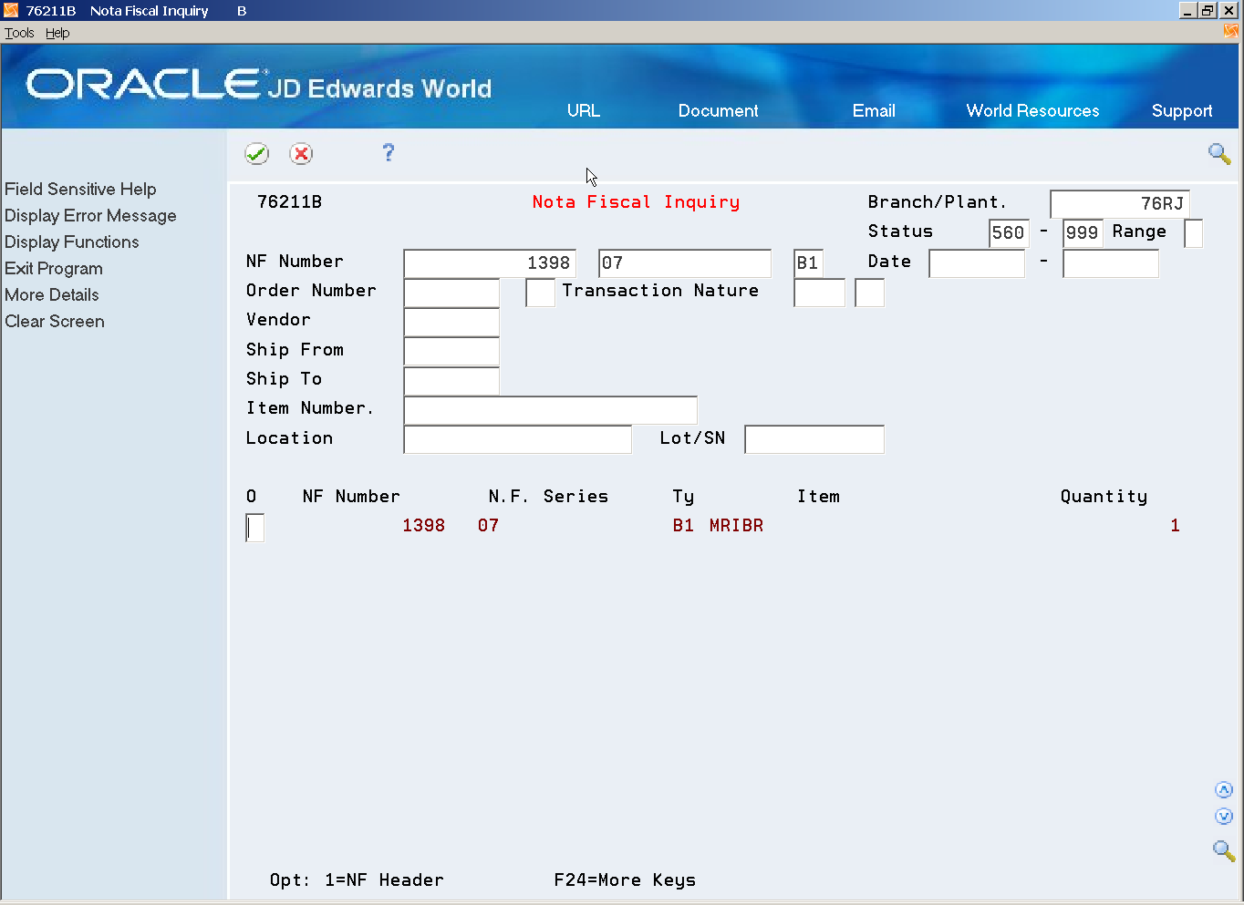Click the red X cancel icon
This screenshot has width=1244, height=905.
pos(301,154)
